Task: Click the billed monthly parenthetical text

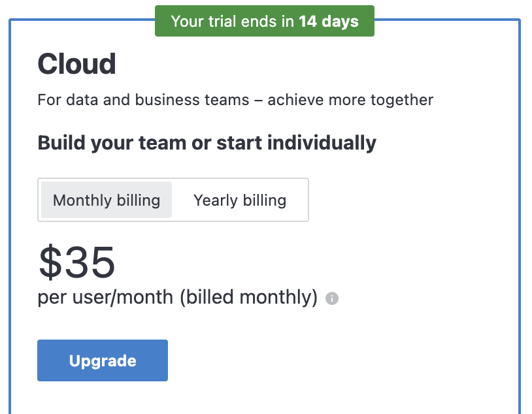Action: [248, 298]
